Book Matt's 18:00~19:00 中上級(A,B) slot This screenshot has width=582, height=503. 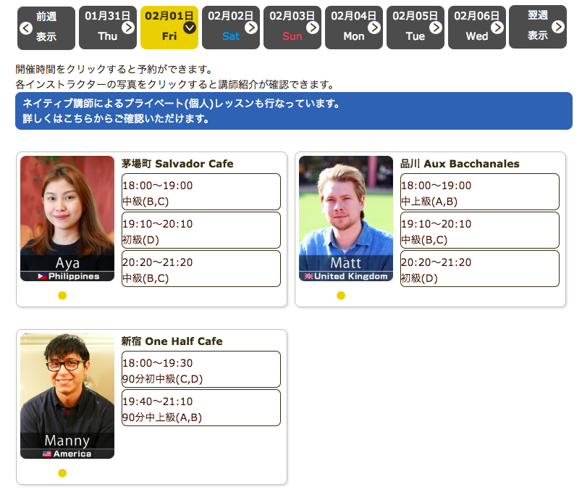(479, 192)
